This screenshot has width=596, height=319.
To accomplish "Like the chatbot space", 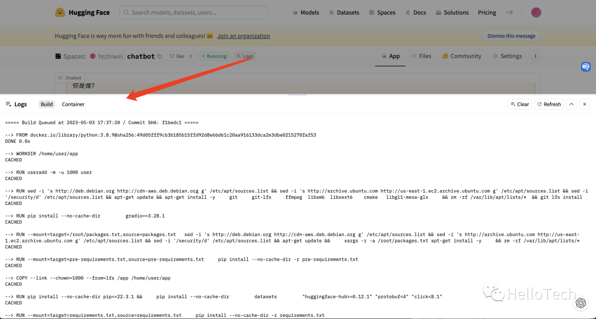I will pyautogui.click(x=177, y=56).
